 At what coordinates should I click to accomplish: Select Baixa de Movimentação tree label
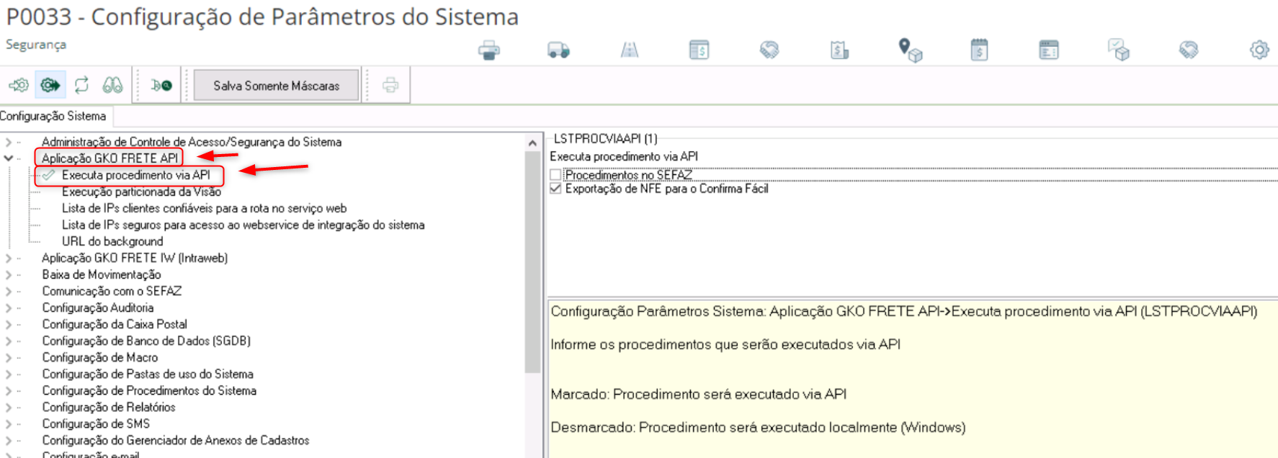pyautogui.click(x=101, y=274)
